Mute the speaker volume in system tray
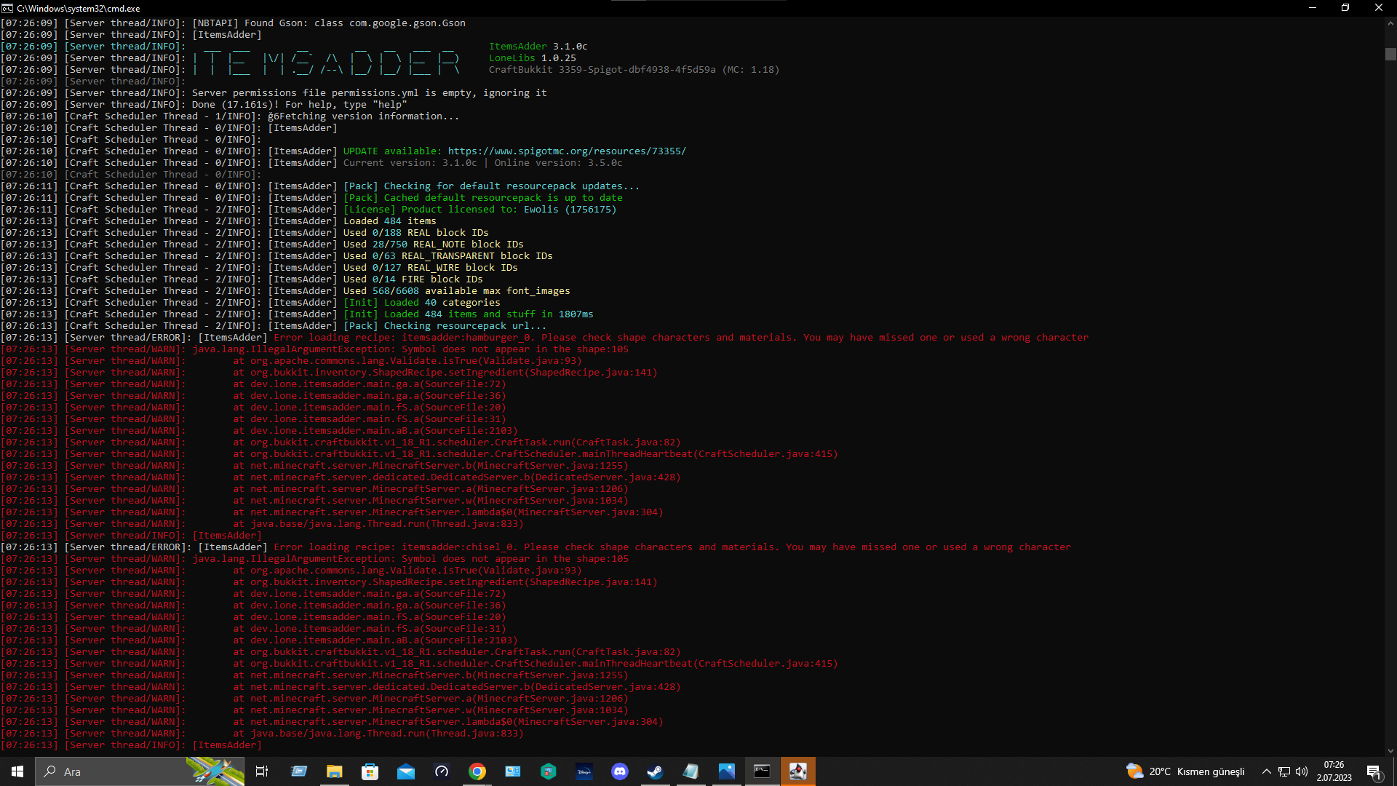The height and width of the screenshot is (786, 1397). click(x=1302, y=771)
